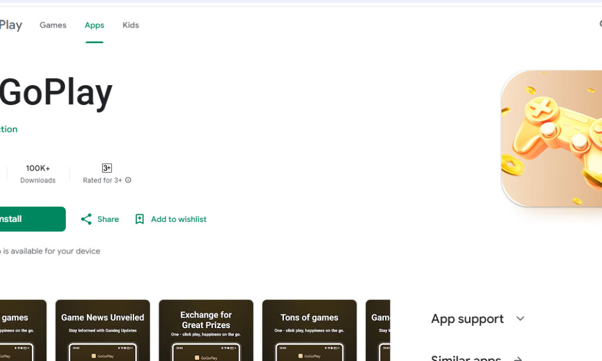
Task: Open the Similar apps link
Action: pos(466,358)
